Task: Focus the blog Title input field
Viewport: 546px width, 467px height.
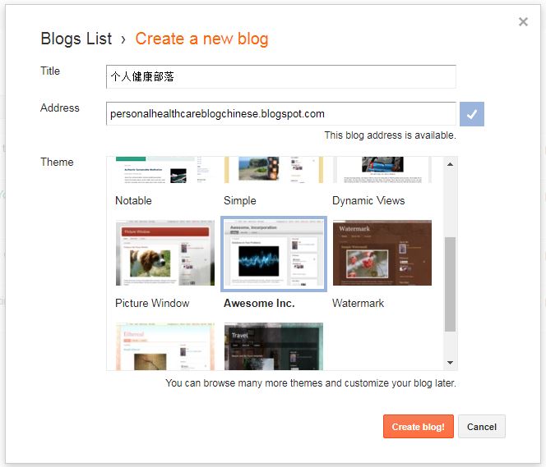Action: pos(281,76)
